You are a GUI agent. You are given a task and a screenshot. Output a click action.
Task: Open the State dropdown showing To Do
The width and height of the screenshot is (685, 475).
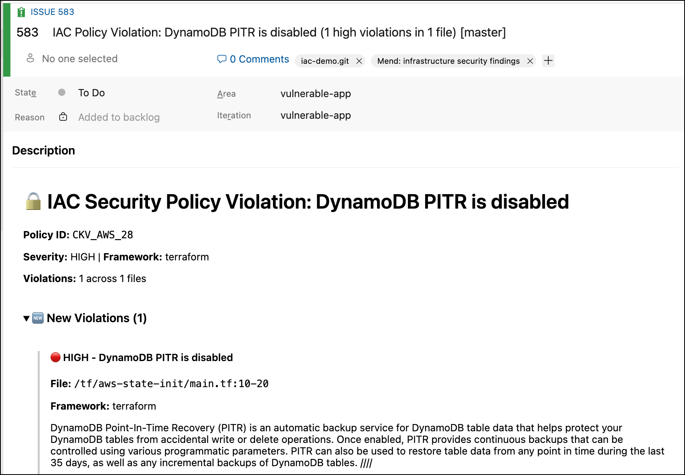pos(91,93)
